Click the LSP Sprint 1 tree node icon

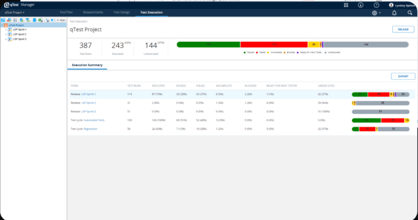tap(10, 30)
